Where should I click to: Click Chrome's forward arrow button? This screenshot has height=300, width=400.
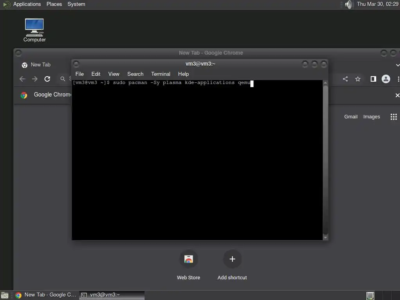[35, 79]
